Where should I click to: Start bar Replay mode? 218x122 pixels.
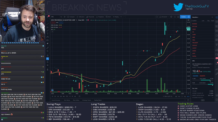pos(116,17)
